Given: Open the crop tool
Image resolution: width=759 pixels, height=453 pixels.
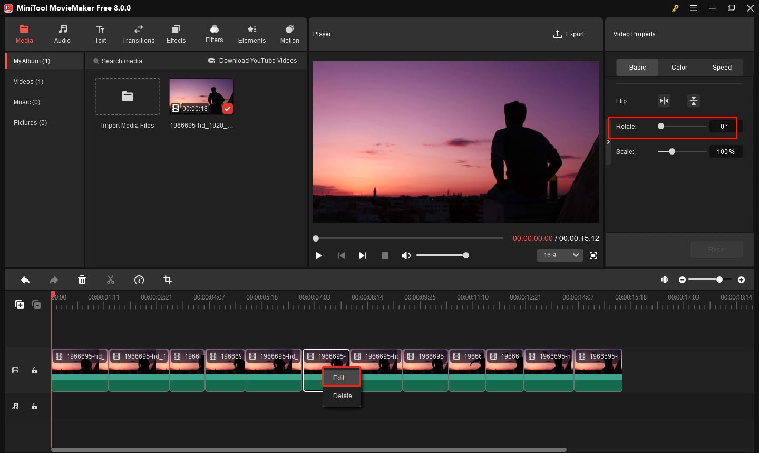Looking at the screenshot, I should coord(168,280).
